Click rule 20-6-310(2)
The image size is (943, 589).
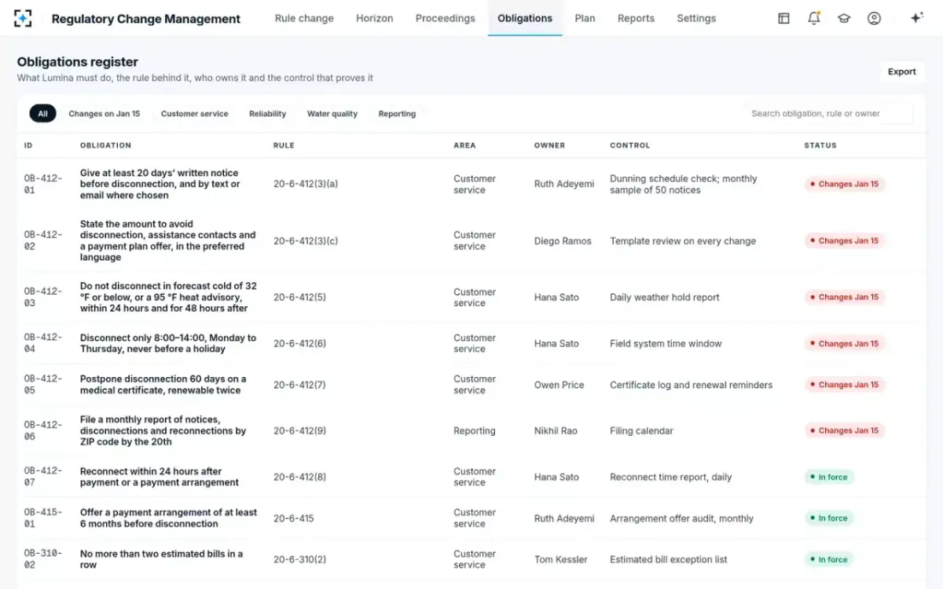click(299, 559)
